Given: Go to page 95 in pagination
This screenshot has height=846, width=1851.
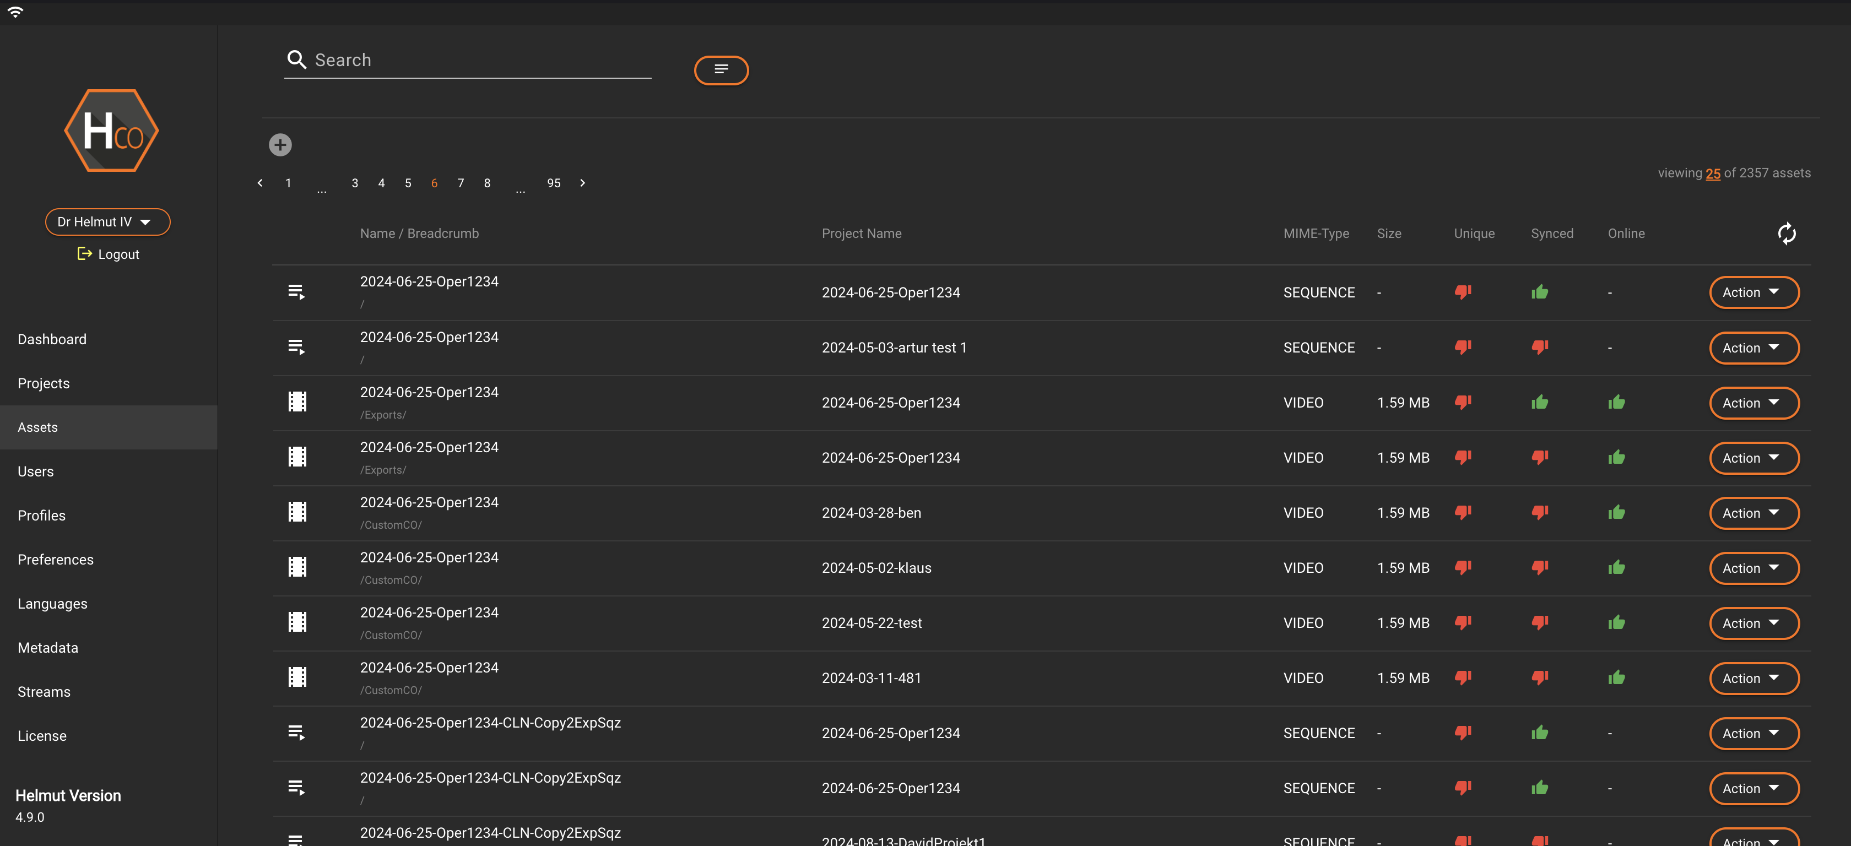Looking at the screenshot, I should tap(553, 183).
